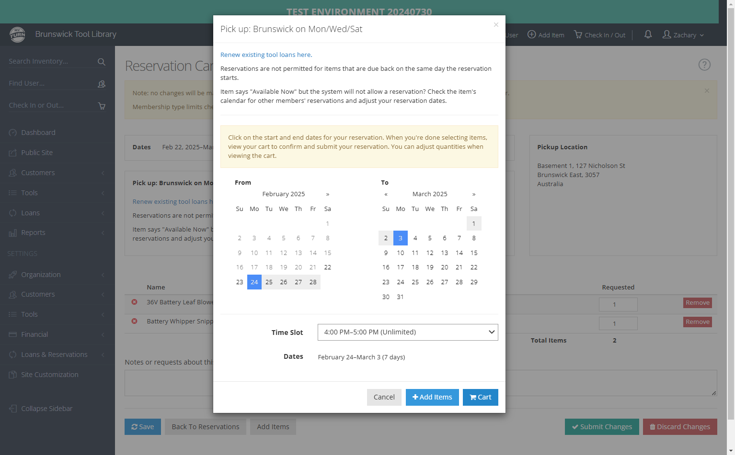
Task: Follow the Renew existing tool loans link
Action: [x=266, y=55]
